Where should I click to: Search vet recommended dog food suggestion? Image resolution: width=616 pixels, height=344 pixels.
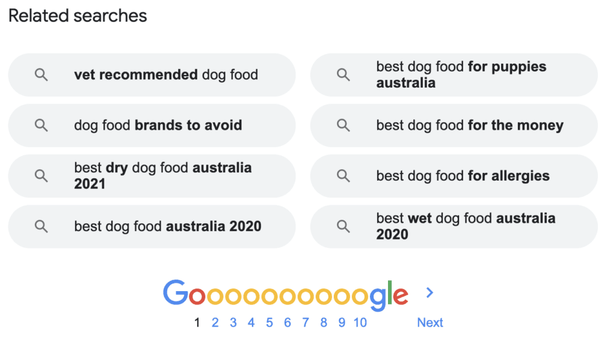(x=166, y=75)
